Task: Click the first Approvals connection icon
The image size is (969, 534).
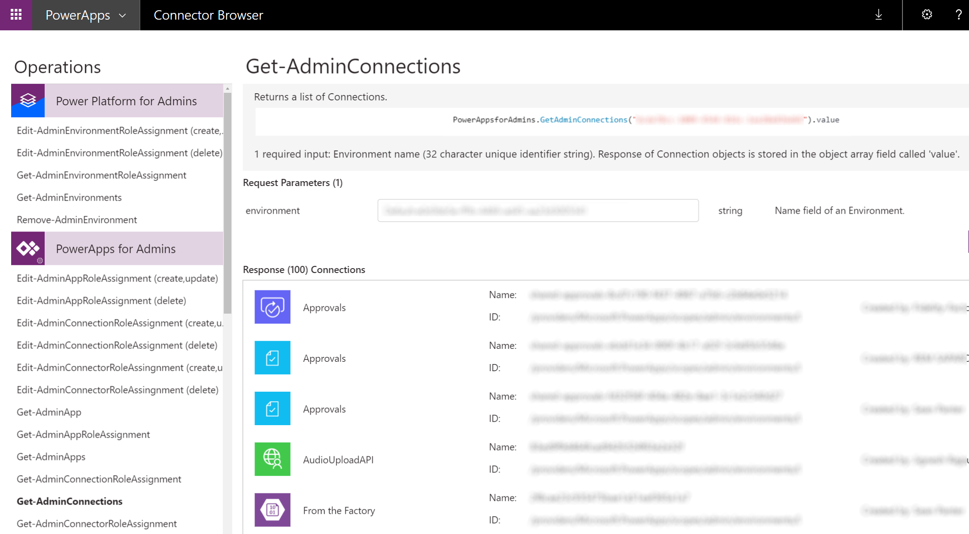Action: point(272,307)
